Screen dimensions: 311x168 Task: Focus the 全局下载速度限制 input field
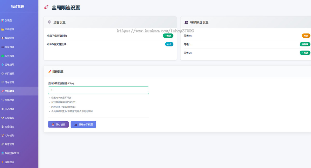98,90
